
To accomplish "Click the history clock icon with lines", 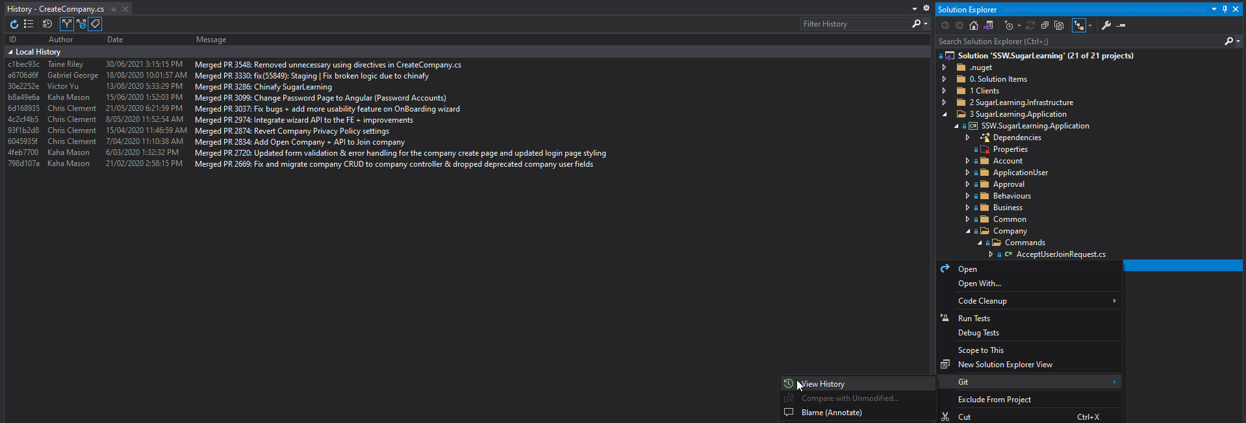I will (x=47, y=24).
